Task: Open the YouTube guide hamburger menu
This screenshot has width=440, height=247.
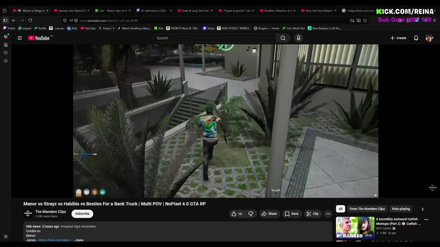Action: 20,38
